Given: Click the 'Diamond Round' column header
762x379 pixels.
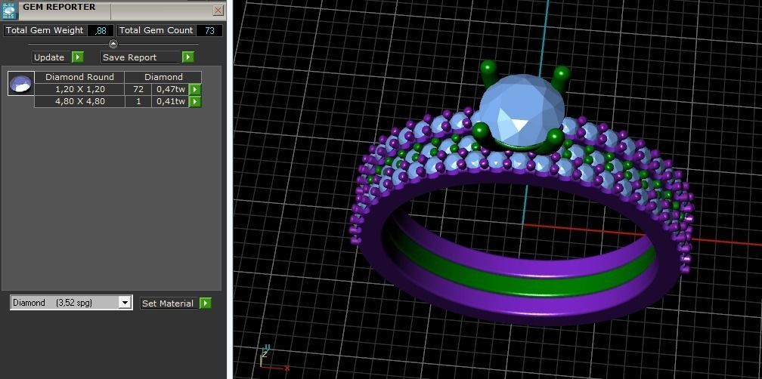Looking at the screenshot, I should click(x=79, y=77).
